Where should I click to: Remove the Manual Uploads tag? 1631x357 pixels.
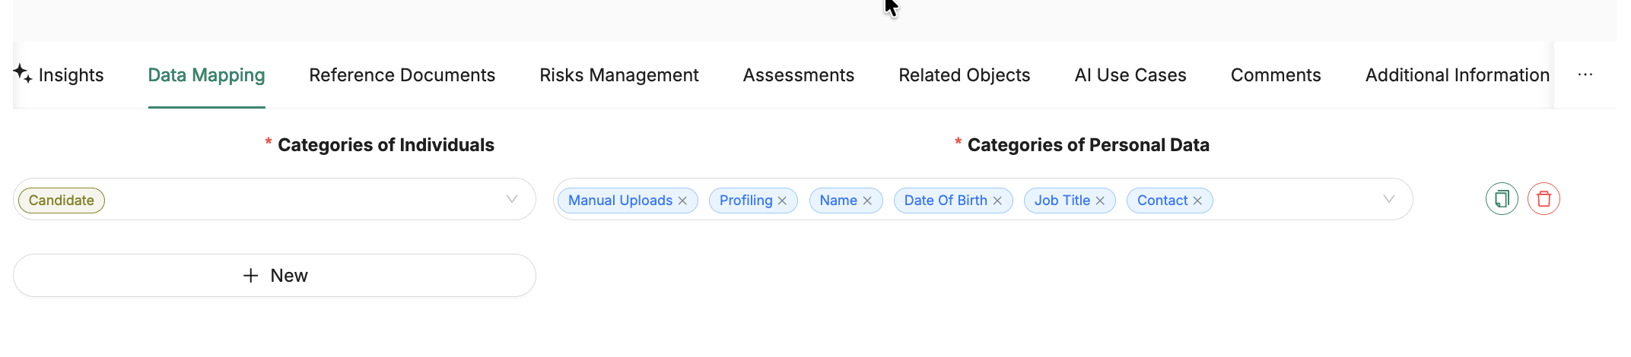(682, 201)
